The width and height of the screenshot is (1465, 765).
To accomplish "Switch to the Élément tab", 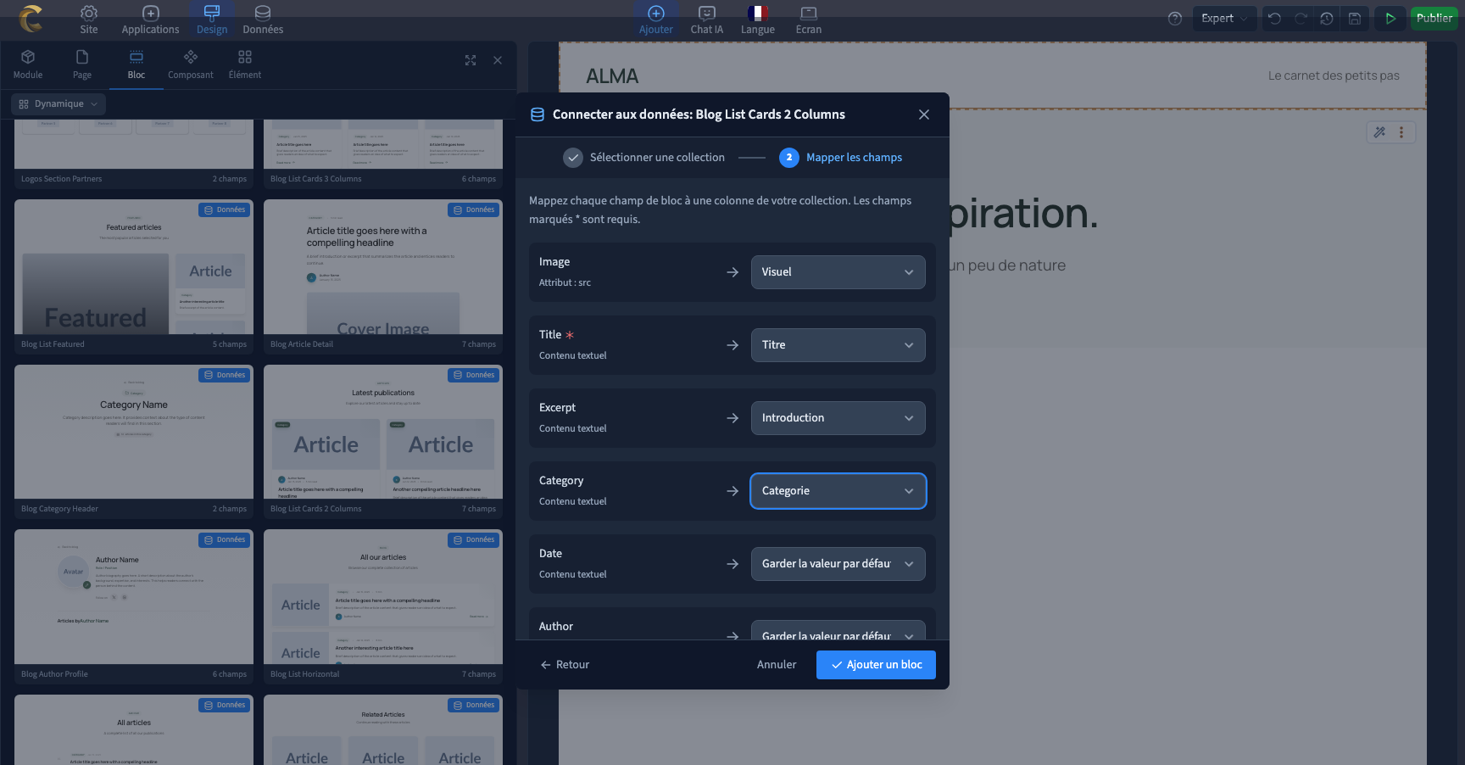I will click(x=245, y=64).
